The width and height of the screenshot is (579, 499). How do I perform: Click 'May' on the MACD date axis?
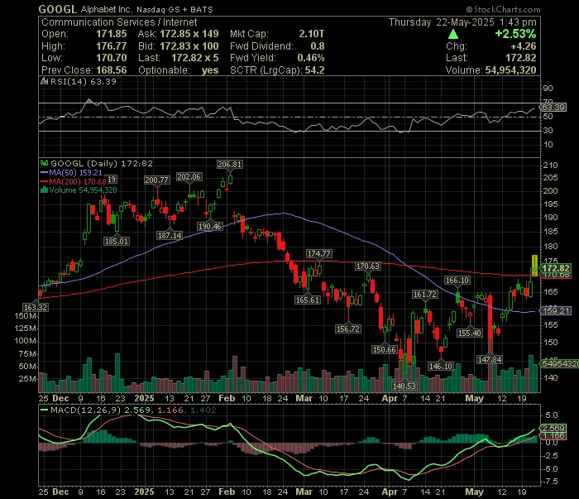click(x=475, y=492)
